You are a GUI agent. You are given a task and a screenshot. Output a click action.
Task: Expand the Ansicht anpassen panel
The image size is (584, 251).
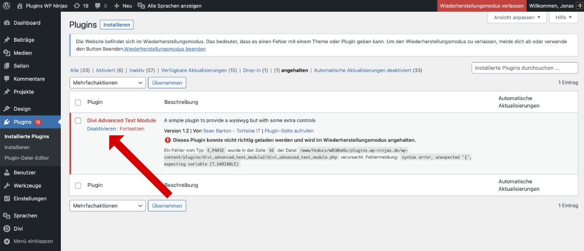click(517, 17)
